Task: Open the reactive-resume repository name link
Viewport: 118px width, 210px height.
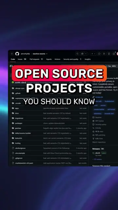Action: 39,54
